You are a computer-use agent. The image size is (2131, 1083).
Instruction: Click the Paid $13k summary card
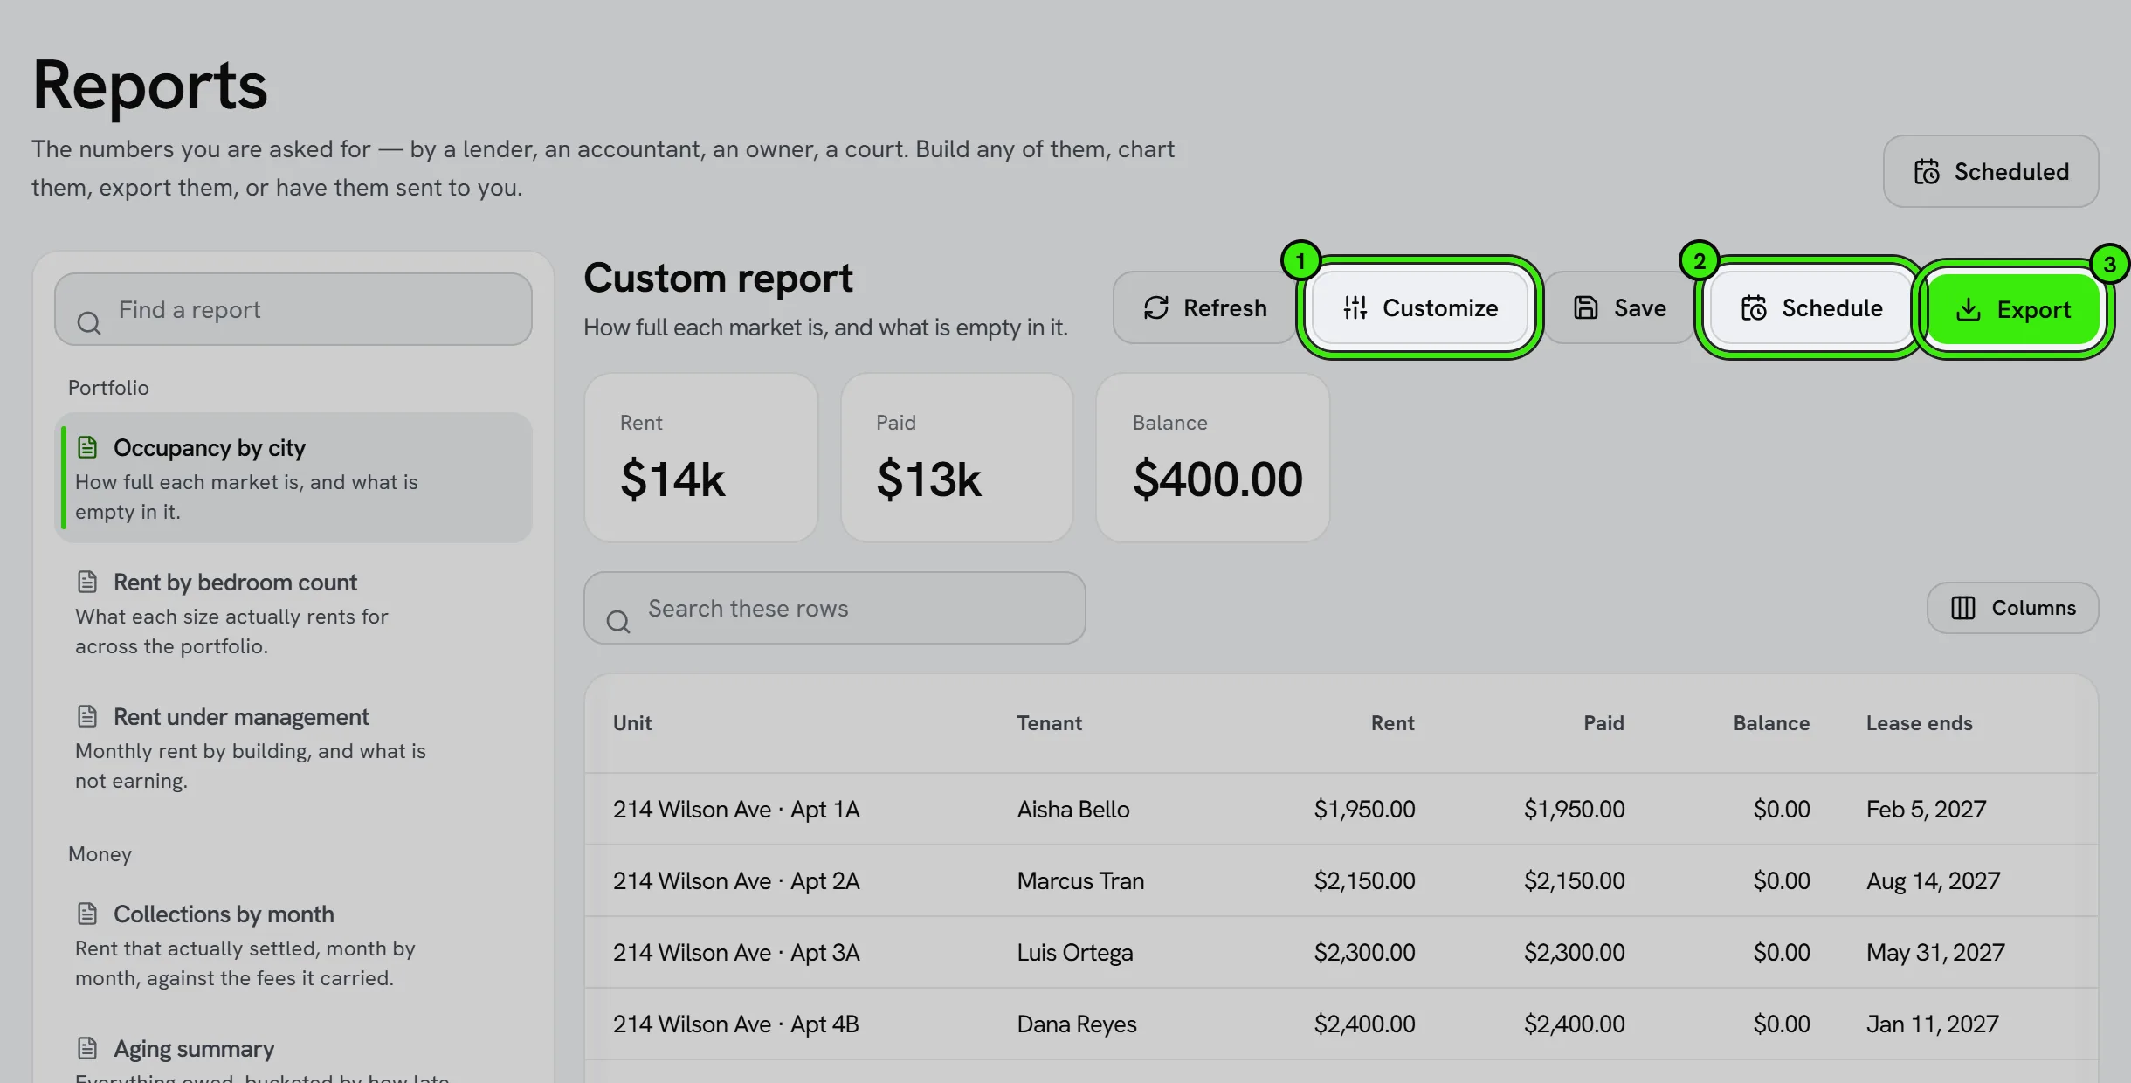(x=957, y=458)
